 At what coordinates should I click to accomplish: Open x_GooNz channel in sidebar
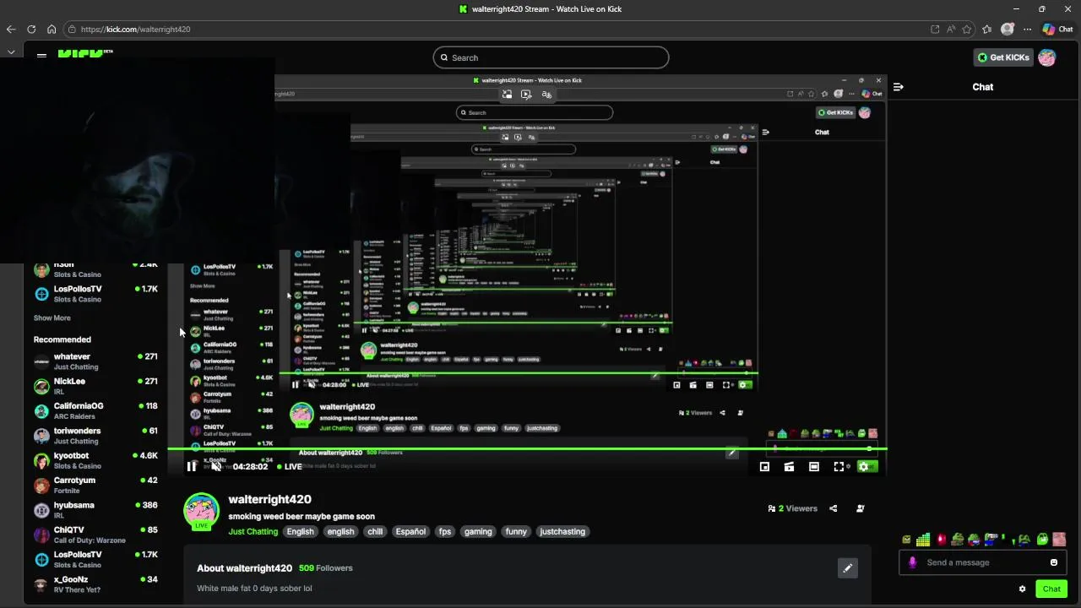coord(95,584)
